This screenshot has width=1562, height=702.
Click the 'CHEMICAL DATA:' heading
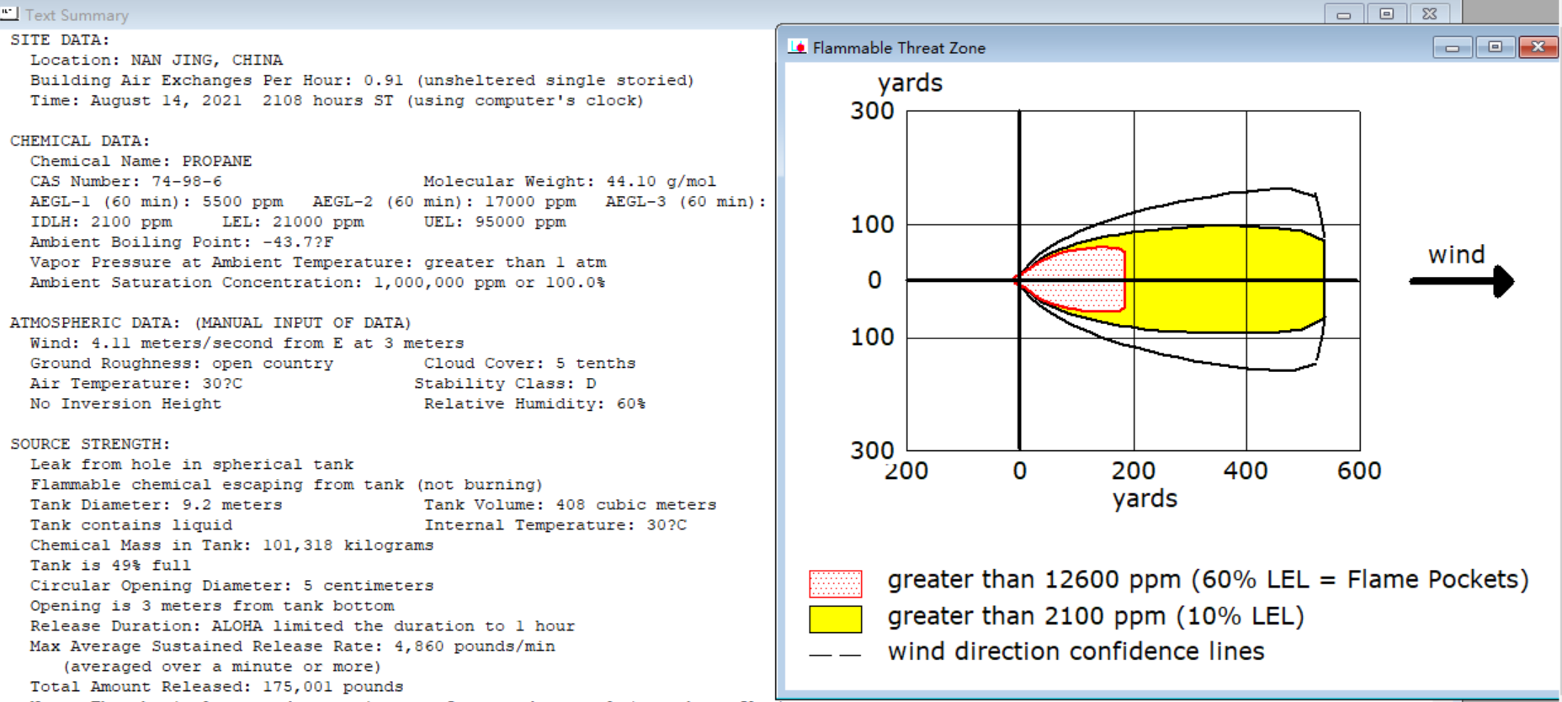click(80, 141)
